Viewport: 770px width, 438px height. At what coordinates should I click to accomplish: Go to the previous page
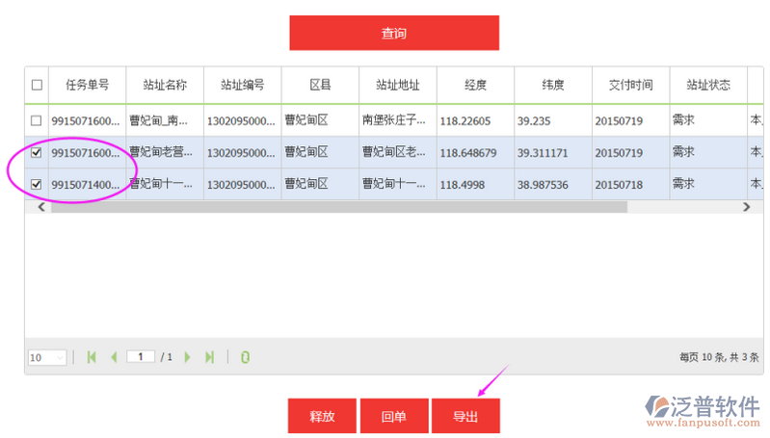[x=114, y=357]
